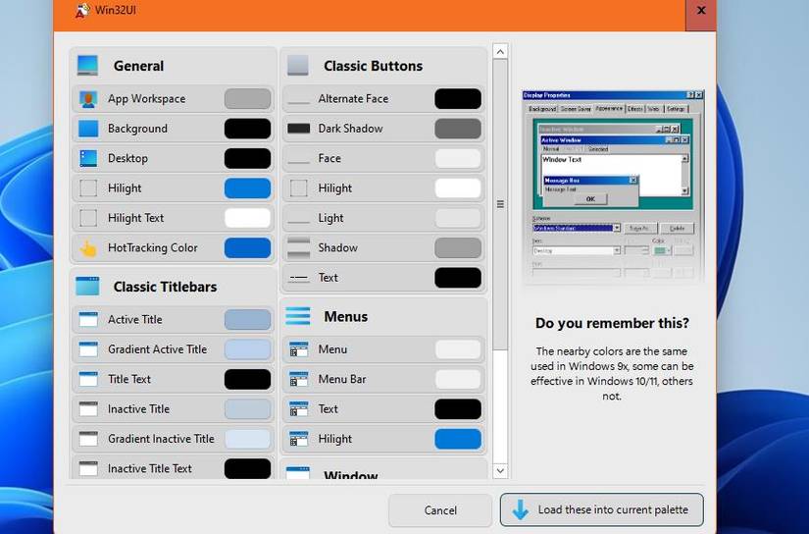Click the Inactive Title window icon
This screenshot has height=534, width=809.
88,409
